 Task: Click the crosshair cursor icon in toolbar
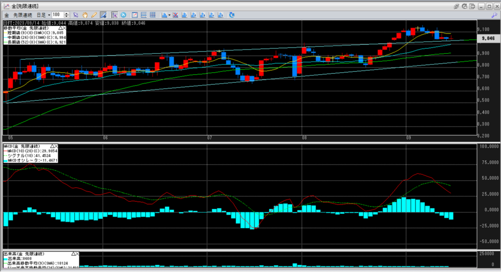(x=114, y=15)
